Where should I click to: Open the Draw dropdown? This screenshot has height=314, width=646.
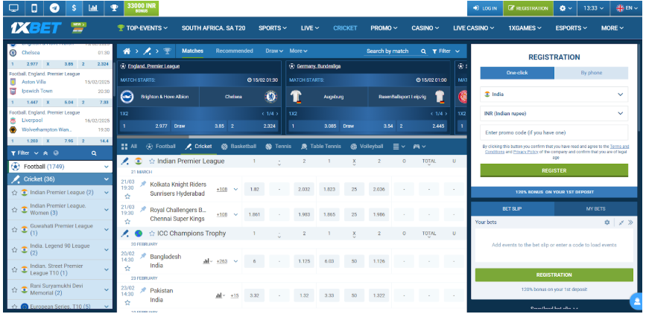pos(274,51)
